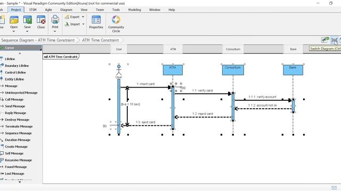Expand the Print dropdown arrow

(x=55, y=31)
